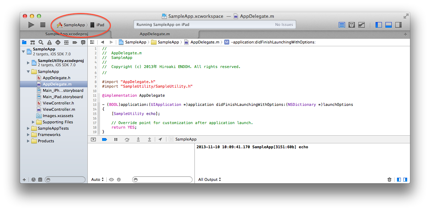Image resolution: width=430 pixels, height=211 pixels.
Task: Open the All Output console dropdown
Action: pyautogui.click(x=210, y=179)
